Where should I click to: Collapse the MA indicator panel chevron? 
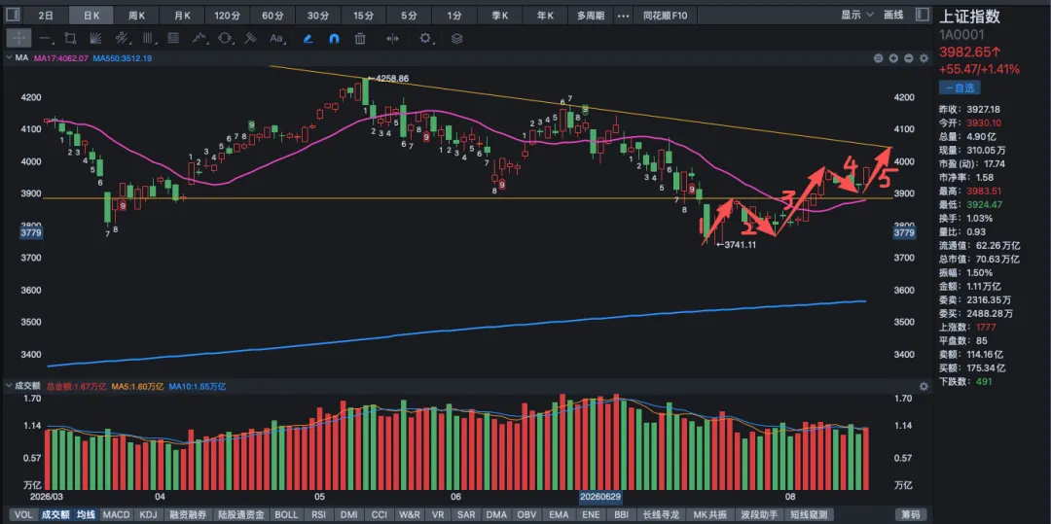click(x=8, y=58)
